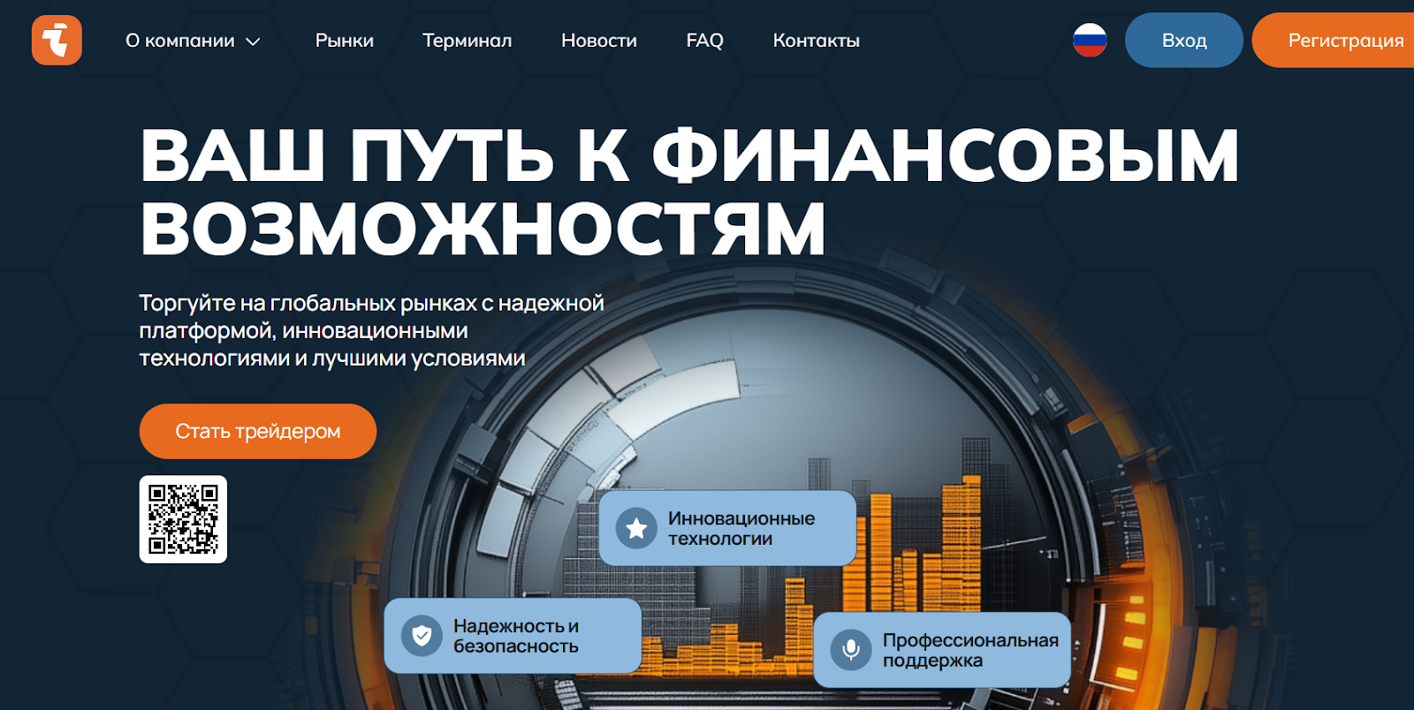This screenshot has width=1414, height=710.
Task: Select the Профессиональная поддержка text
Action: coord(970,650)
